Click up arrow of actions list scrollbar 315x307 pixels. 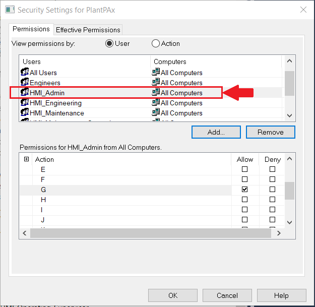[289, 159]
